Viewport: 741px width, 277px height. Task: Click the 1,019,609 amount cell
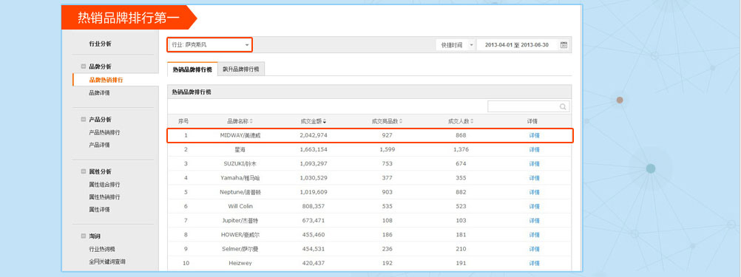pos(314,192)
